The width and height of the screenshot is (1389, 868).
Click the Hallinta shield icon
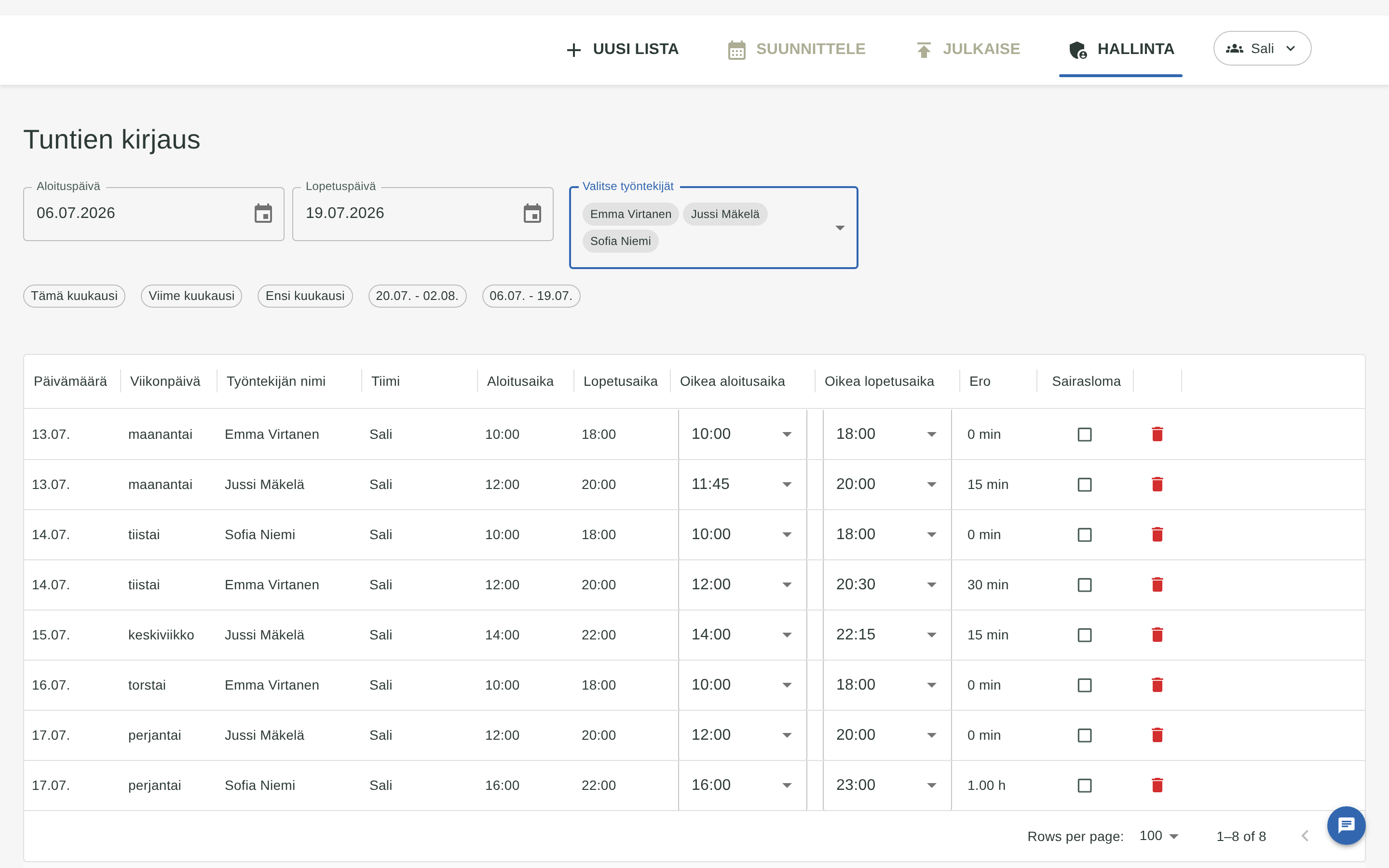(x=1078, y=50)
